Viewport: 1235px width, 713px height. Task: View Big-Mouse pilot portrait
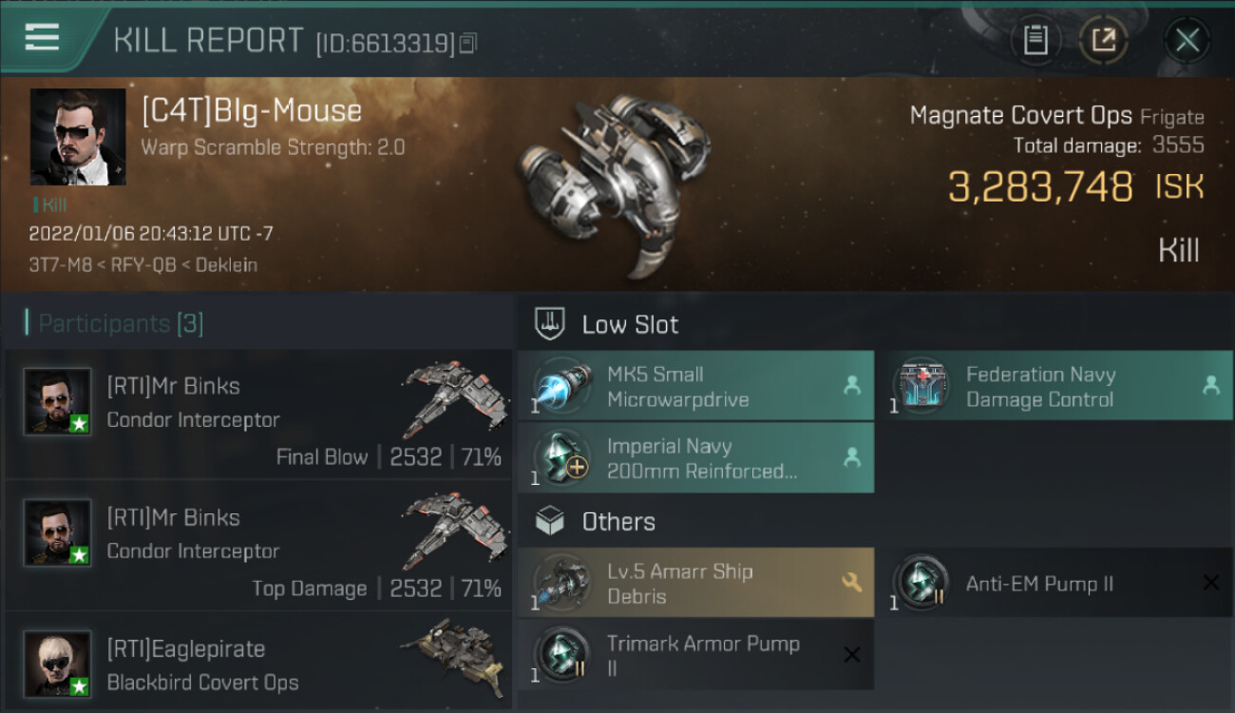click(x=78, y=137)
